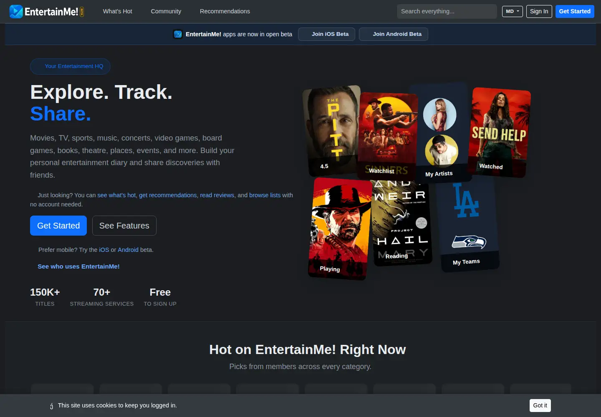Click the beta badge beside the logo
Screen dimensions: 601x417
[82, 12]
